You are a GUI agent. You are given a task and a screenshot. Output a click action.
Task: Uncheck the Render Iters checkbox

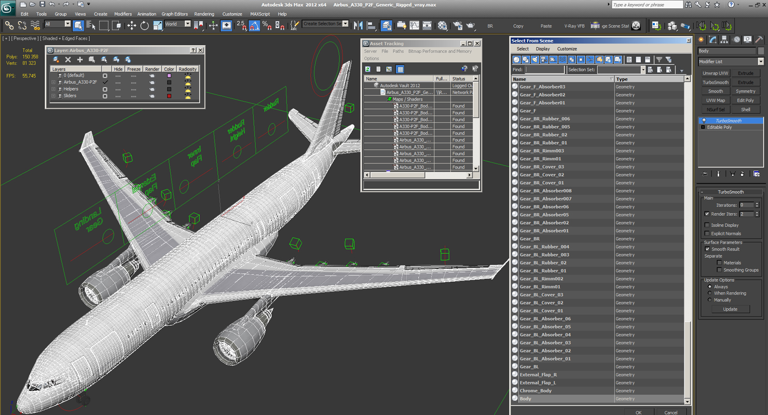point(707,214)
